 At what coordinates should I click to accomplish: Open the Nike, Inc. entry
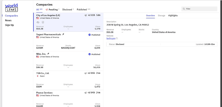coord(68,61)
